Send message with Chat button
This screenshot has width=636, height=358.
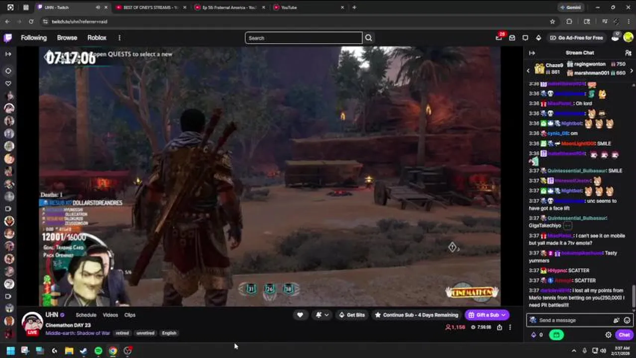624,335
